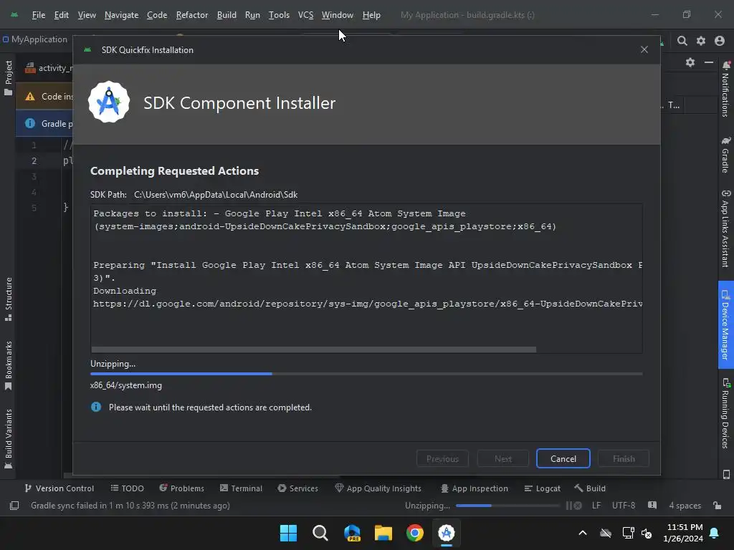The height and width of the screenshot is (550, 734).
Task: Open Windows taskbar search
Action: click(320, 533)
